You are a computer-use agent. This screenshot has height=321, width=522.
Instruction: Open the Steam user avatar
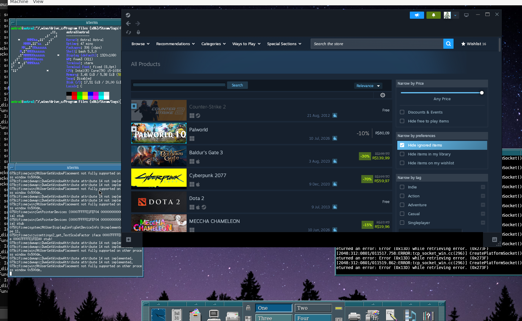pos(447,15)
